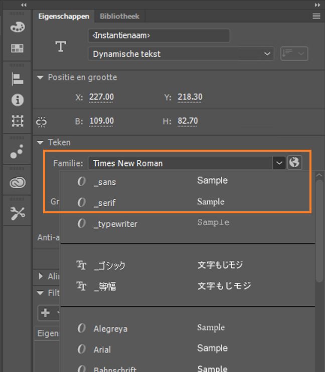Collapse panels with the left double arrows

pos(24,5)
